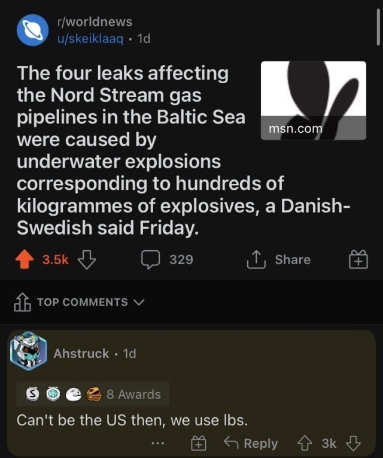Reply to Ahstruck's comment
383x458 pixels.
point(250,444)
